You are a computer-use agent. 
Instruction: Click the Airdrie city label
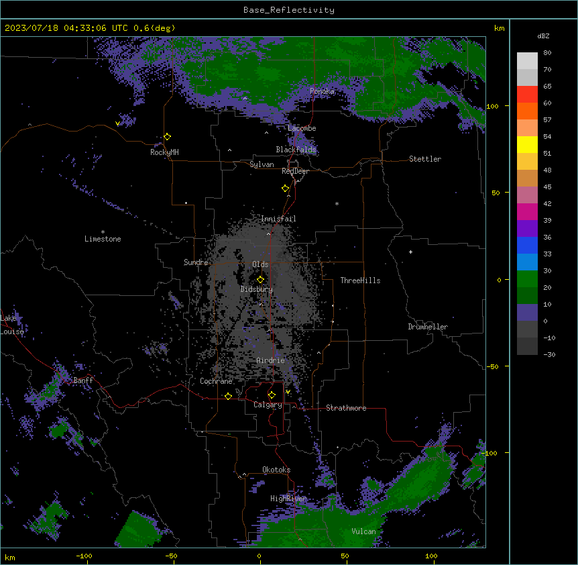[x=270, y=360]
